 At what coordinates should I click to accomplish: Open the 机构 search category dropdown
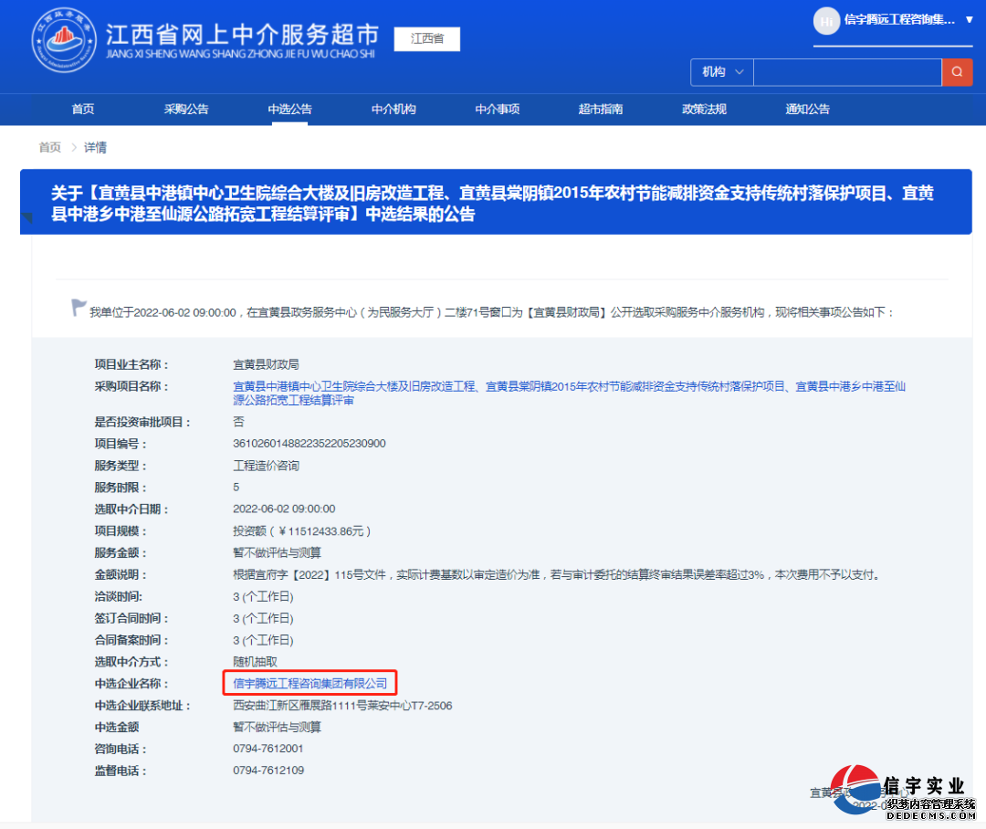coord(720,71)
